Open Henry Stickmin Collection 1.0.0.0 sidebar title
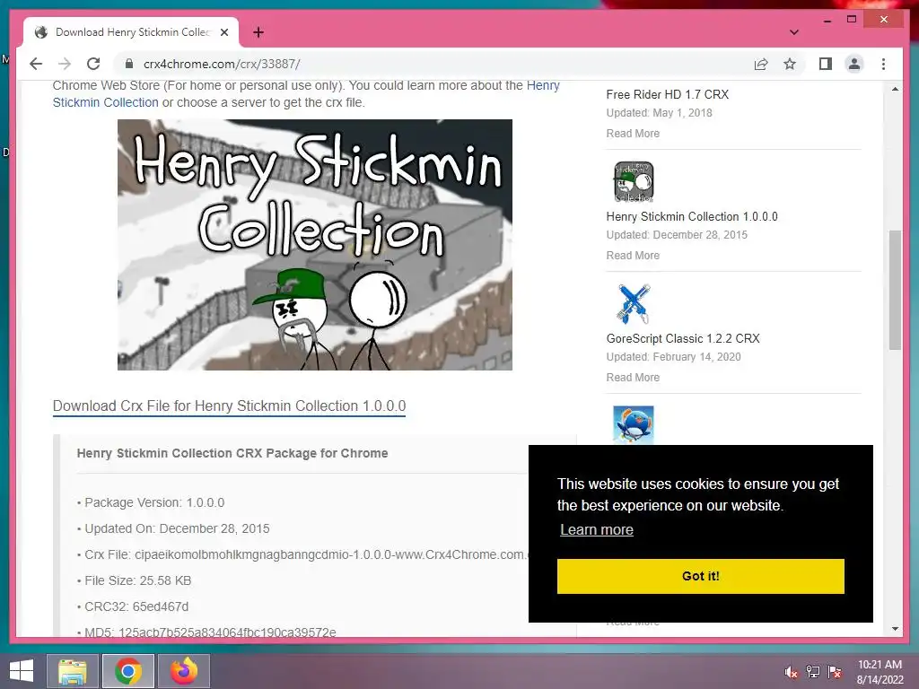 tap(692, 217)
